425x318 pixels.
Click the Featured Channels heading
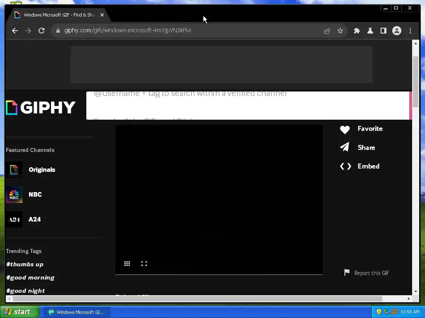click(x=30, y=150)
